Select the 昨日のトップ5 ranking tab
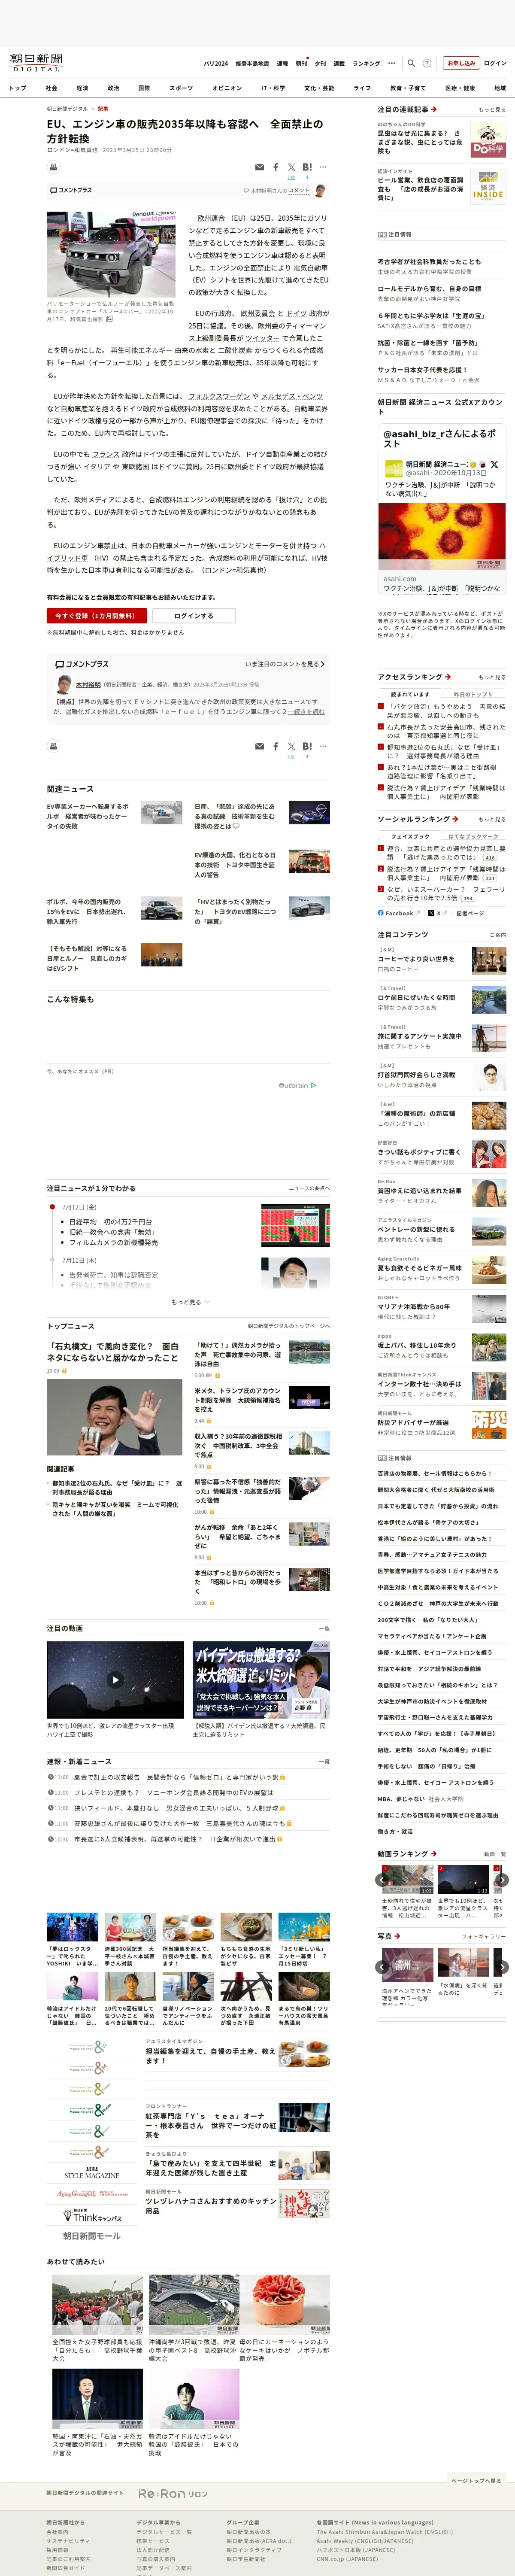This screenshot has width=515, height=2576. point(472,694)
